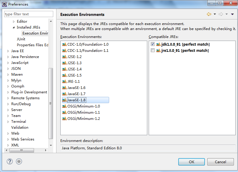
Task: Click the OSGi/Minimum-1.1 library icon
Action: (64, 113)
